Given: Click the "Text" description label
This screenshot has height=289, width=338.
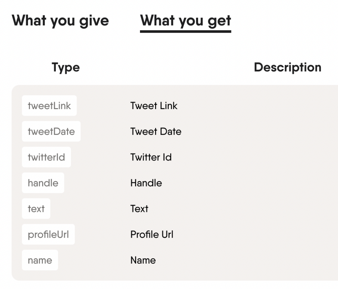Looking at the screenshot, I should [x=139, y=209].
